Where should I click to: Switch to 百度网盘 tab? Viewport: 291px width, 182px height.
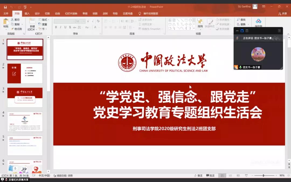(128, 13)
